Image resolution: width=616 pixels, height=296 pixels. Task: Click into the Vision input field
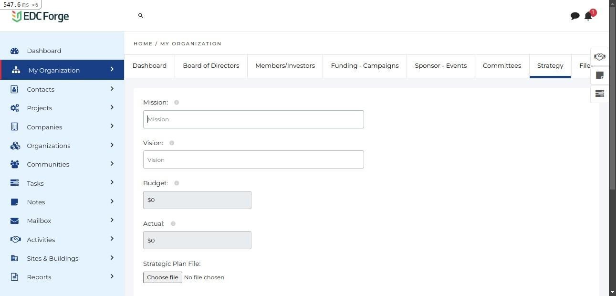tap(253, 160)
